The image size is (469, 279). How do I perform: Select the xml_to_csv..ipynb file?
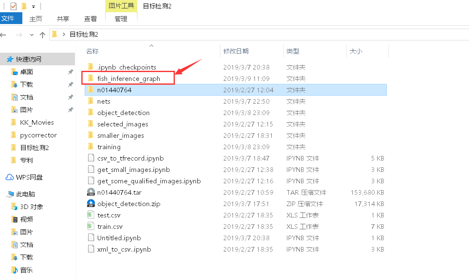coord(124,249)
